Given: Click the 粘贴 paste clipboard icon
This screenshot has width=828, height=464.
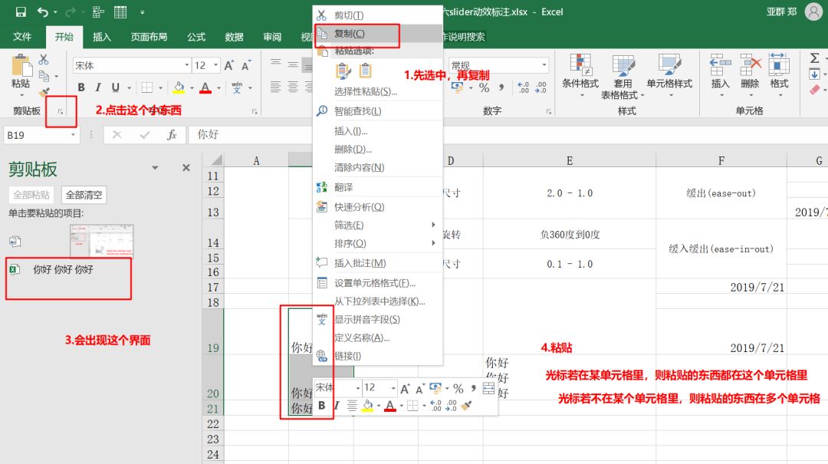Looking at the screenshot, I should (x=21, y=65).
